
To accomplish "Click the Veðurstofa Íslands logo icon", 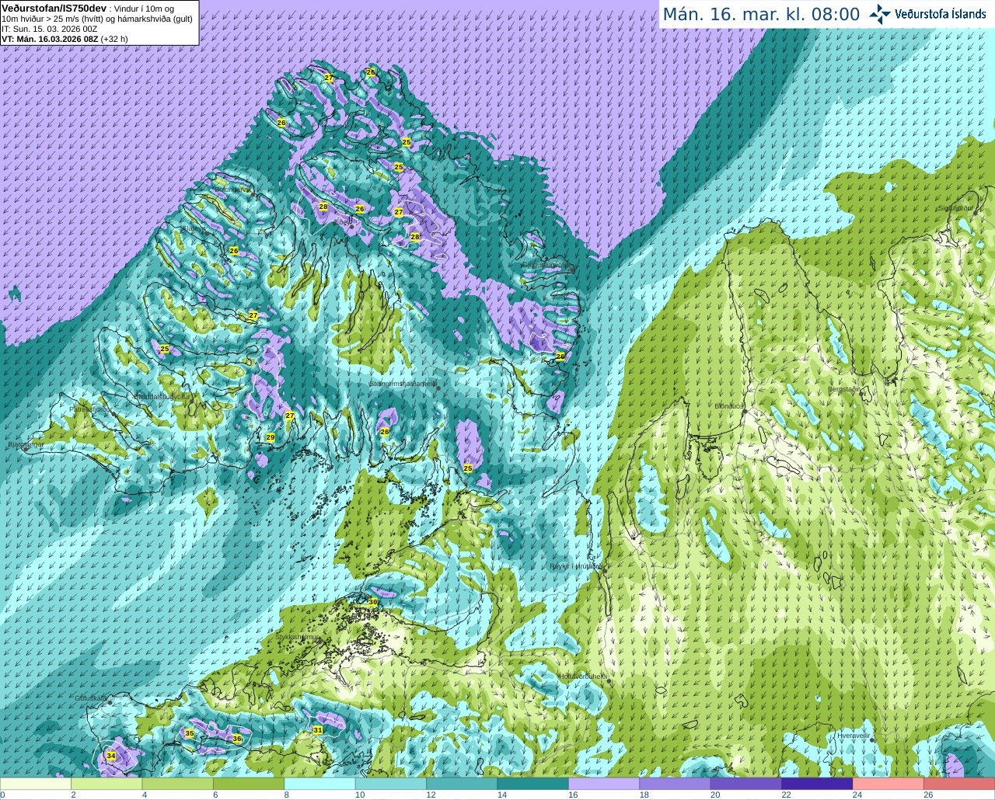I will pos(880,14).
